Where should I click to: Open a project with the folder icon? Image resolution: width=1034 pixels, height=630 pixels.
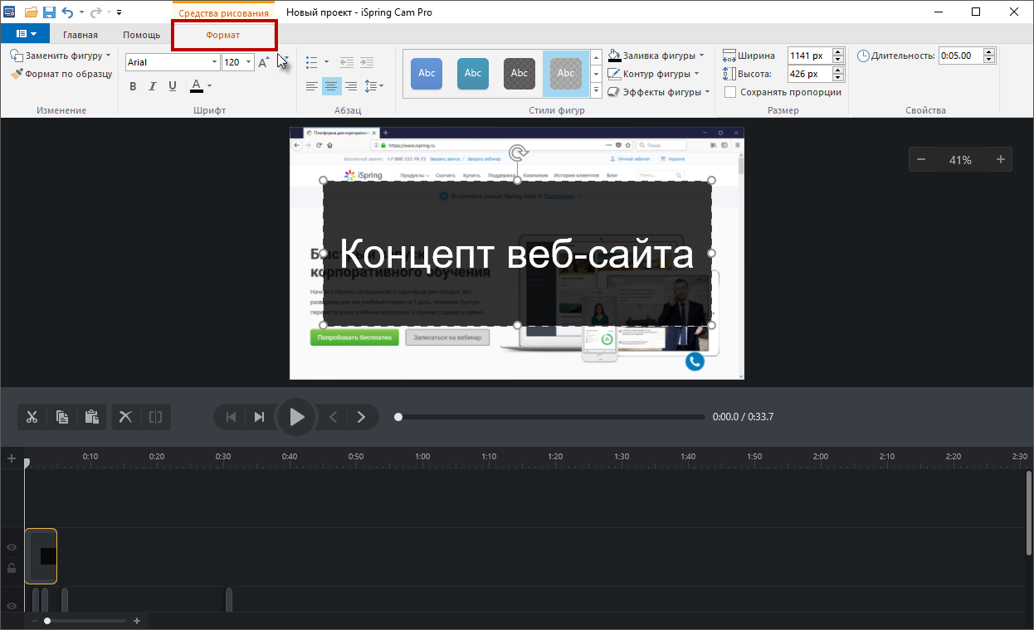coord(32,12)
